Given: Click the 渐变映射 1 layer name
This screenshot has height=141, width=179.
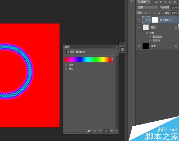Looking at the screenshot, I should tap(166, 20).
